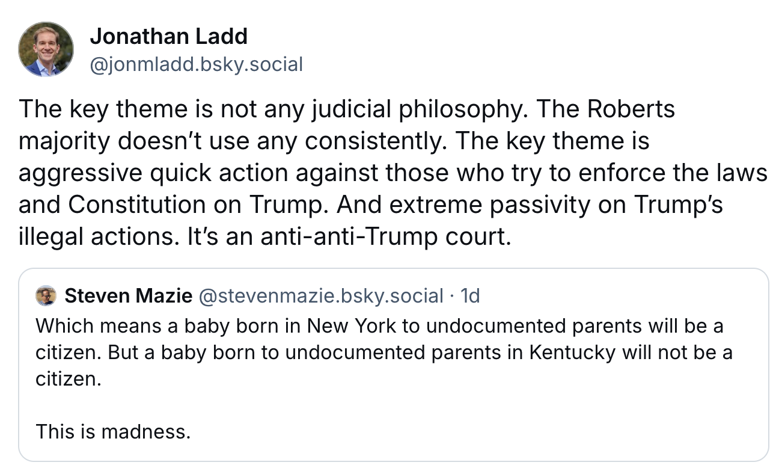Screen dimensions: 773x474
Task: Open the Jonathan Ladd display name
Action: (x=168, y=37)
